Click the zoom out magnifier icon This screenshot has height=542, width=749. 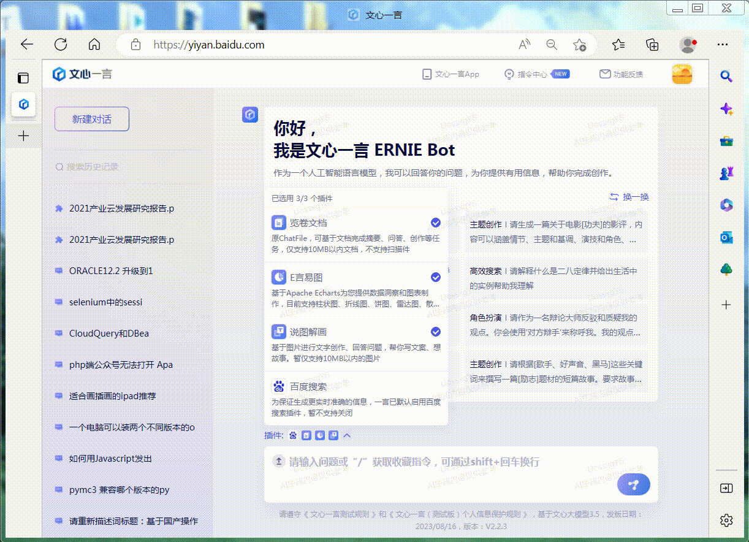click(552, 45)
